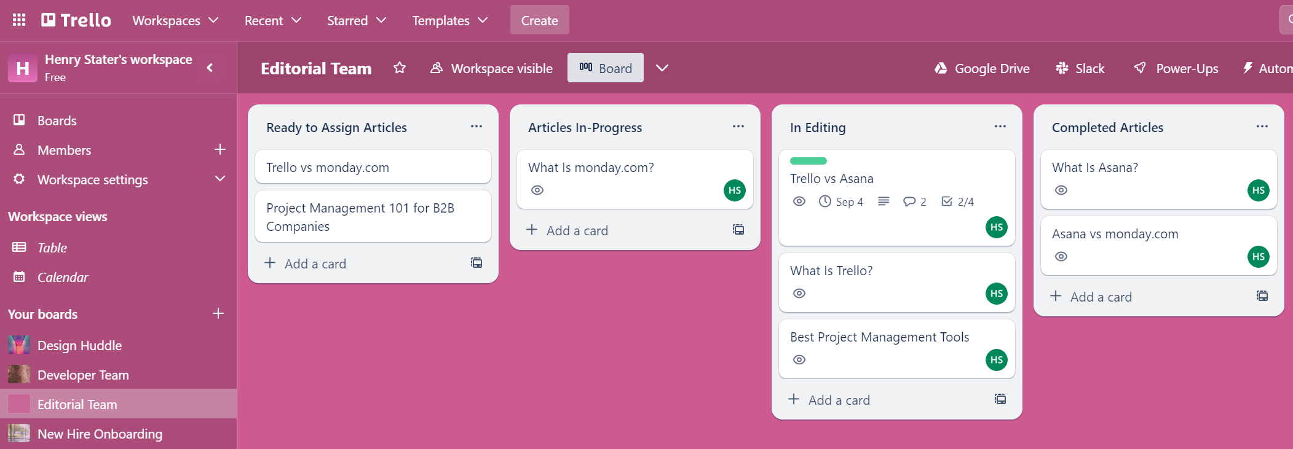Open Ready to Assign Articles list actions menu
Viewport: 1293px width, 449px height.
pos(476,127)
